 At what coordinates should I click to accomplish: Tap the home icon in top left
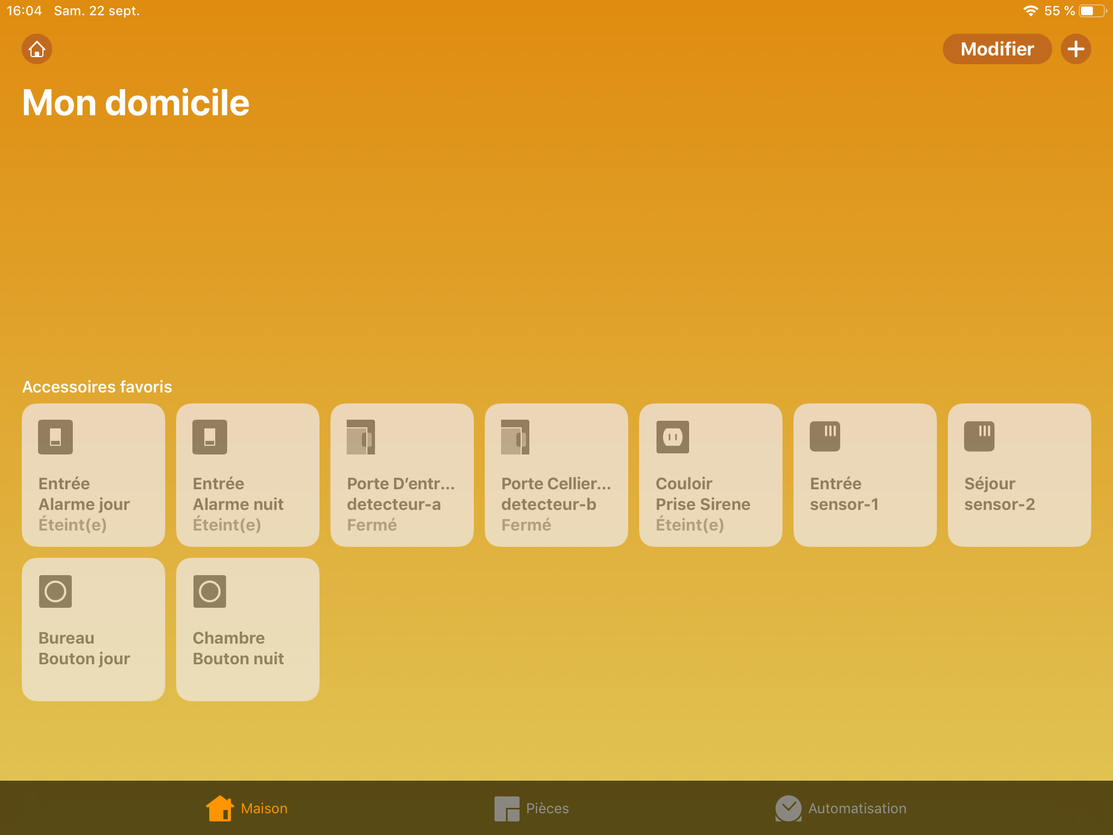click(37, 49)
